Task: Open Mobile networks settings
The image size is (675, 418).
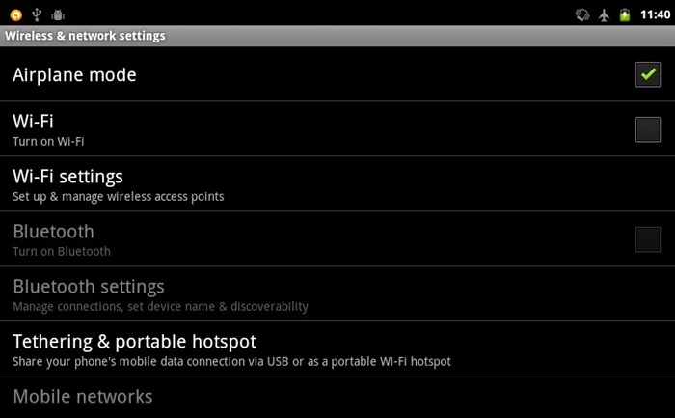Action: pyautogui.click(x=337, y=398)
